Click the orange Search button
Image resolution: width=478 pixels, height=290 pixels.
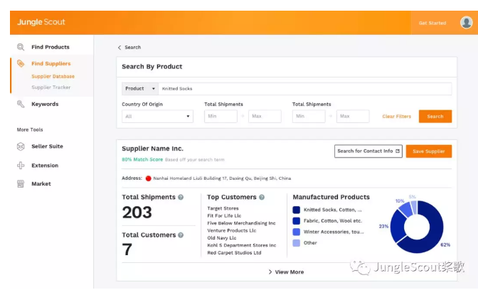click(x=435, y=117)
